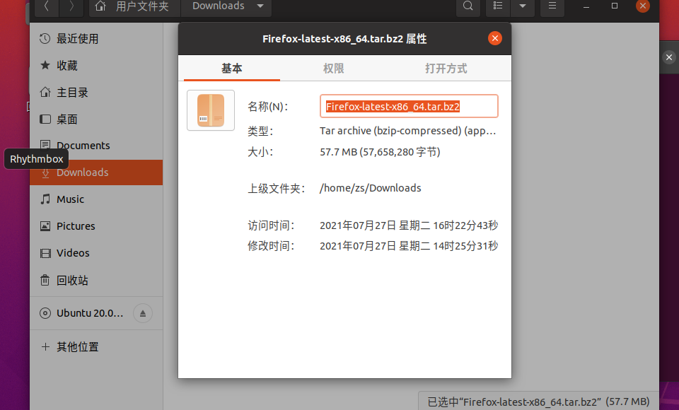
Task: Click the Videos film icon
Action: (45, 253)
